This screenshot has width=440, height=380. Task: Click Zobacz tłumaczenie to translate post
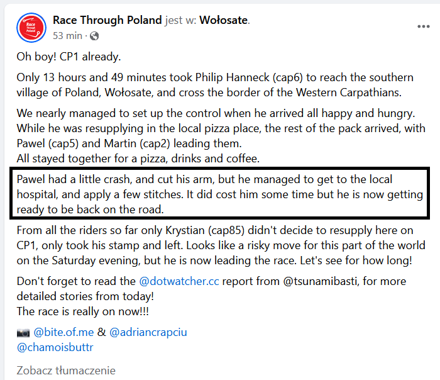point(66,371)
